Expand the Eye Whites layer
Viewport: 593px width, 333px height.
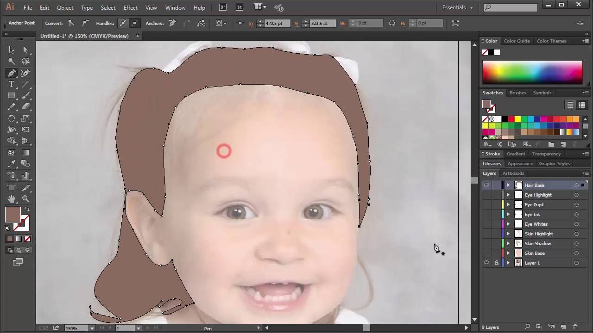508,224
